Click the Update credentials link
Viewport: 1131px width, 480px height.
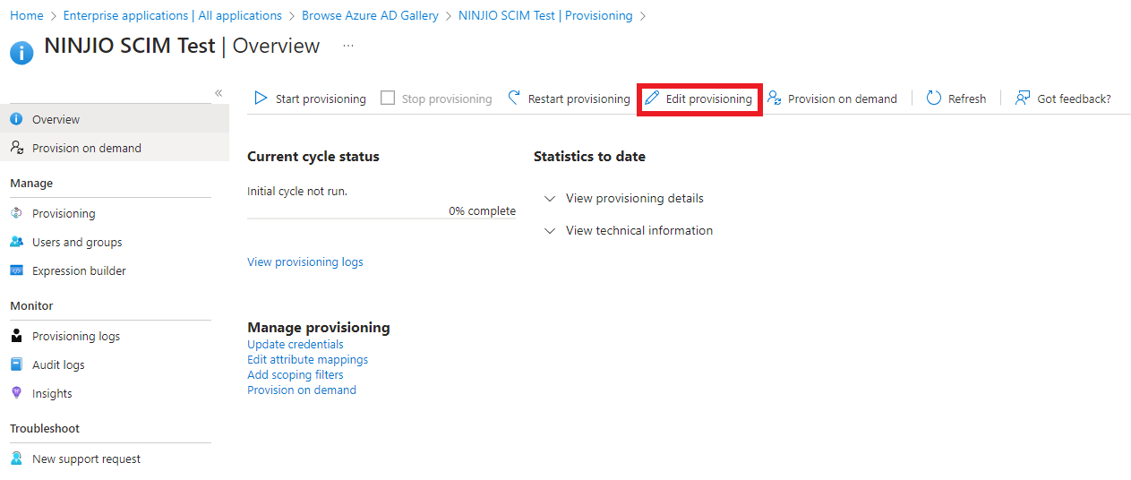coord(296,345)
